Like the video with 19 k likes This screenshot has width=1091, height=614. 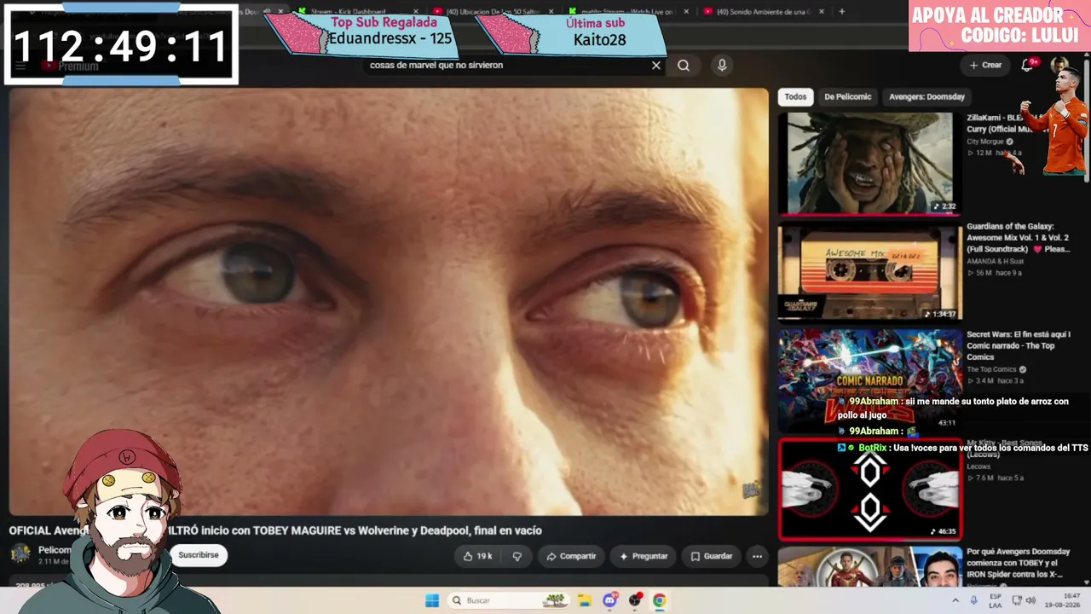tap(477, 556)
